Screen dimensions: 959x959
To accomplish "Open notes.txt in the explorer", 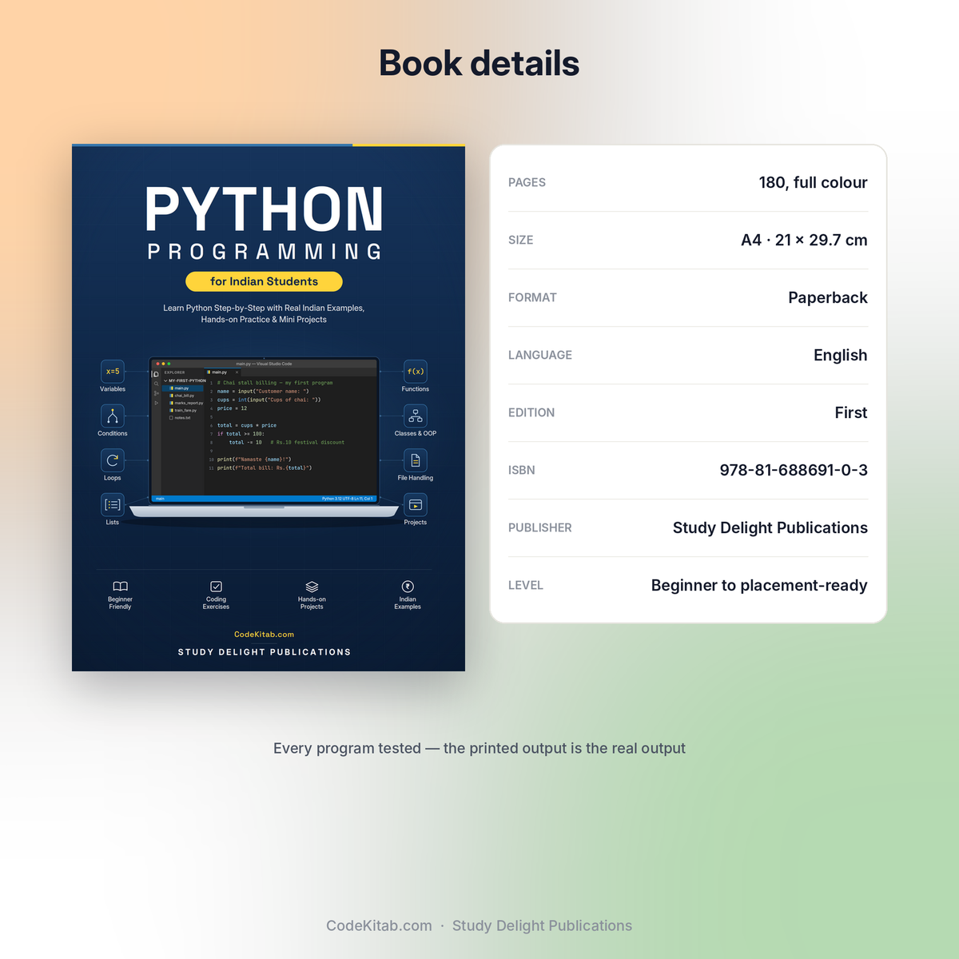I will pyautogui.click(x=180, y=418).
